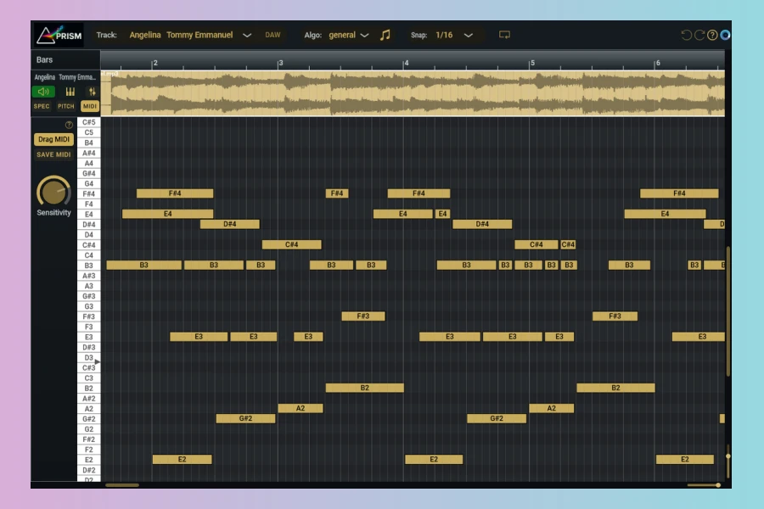Switch to the PITCH view tab
This screenshot has height=509, width=764.
pyautogui.click(x=65, y=106)
